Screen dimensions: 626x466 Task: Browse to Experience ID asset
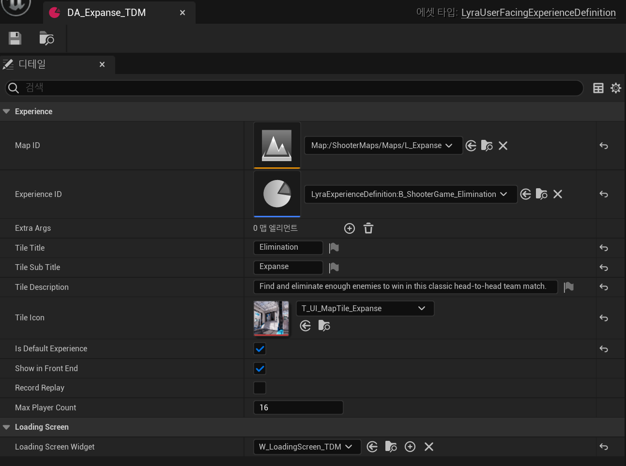point(542,194)
